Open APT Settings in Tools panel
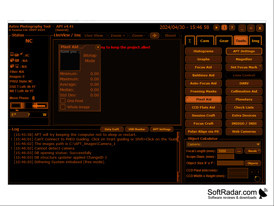274x206 pixels. [x=244, y=51]
